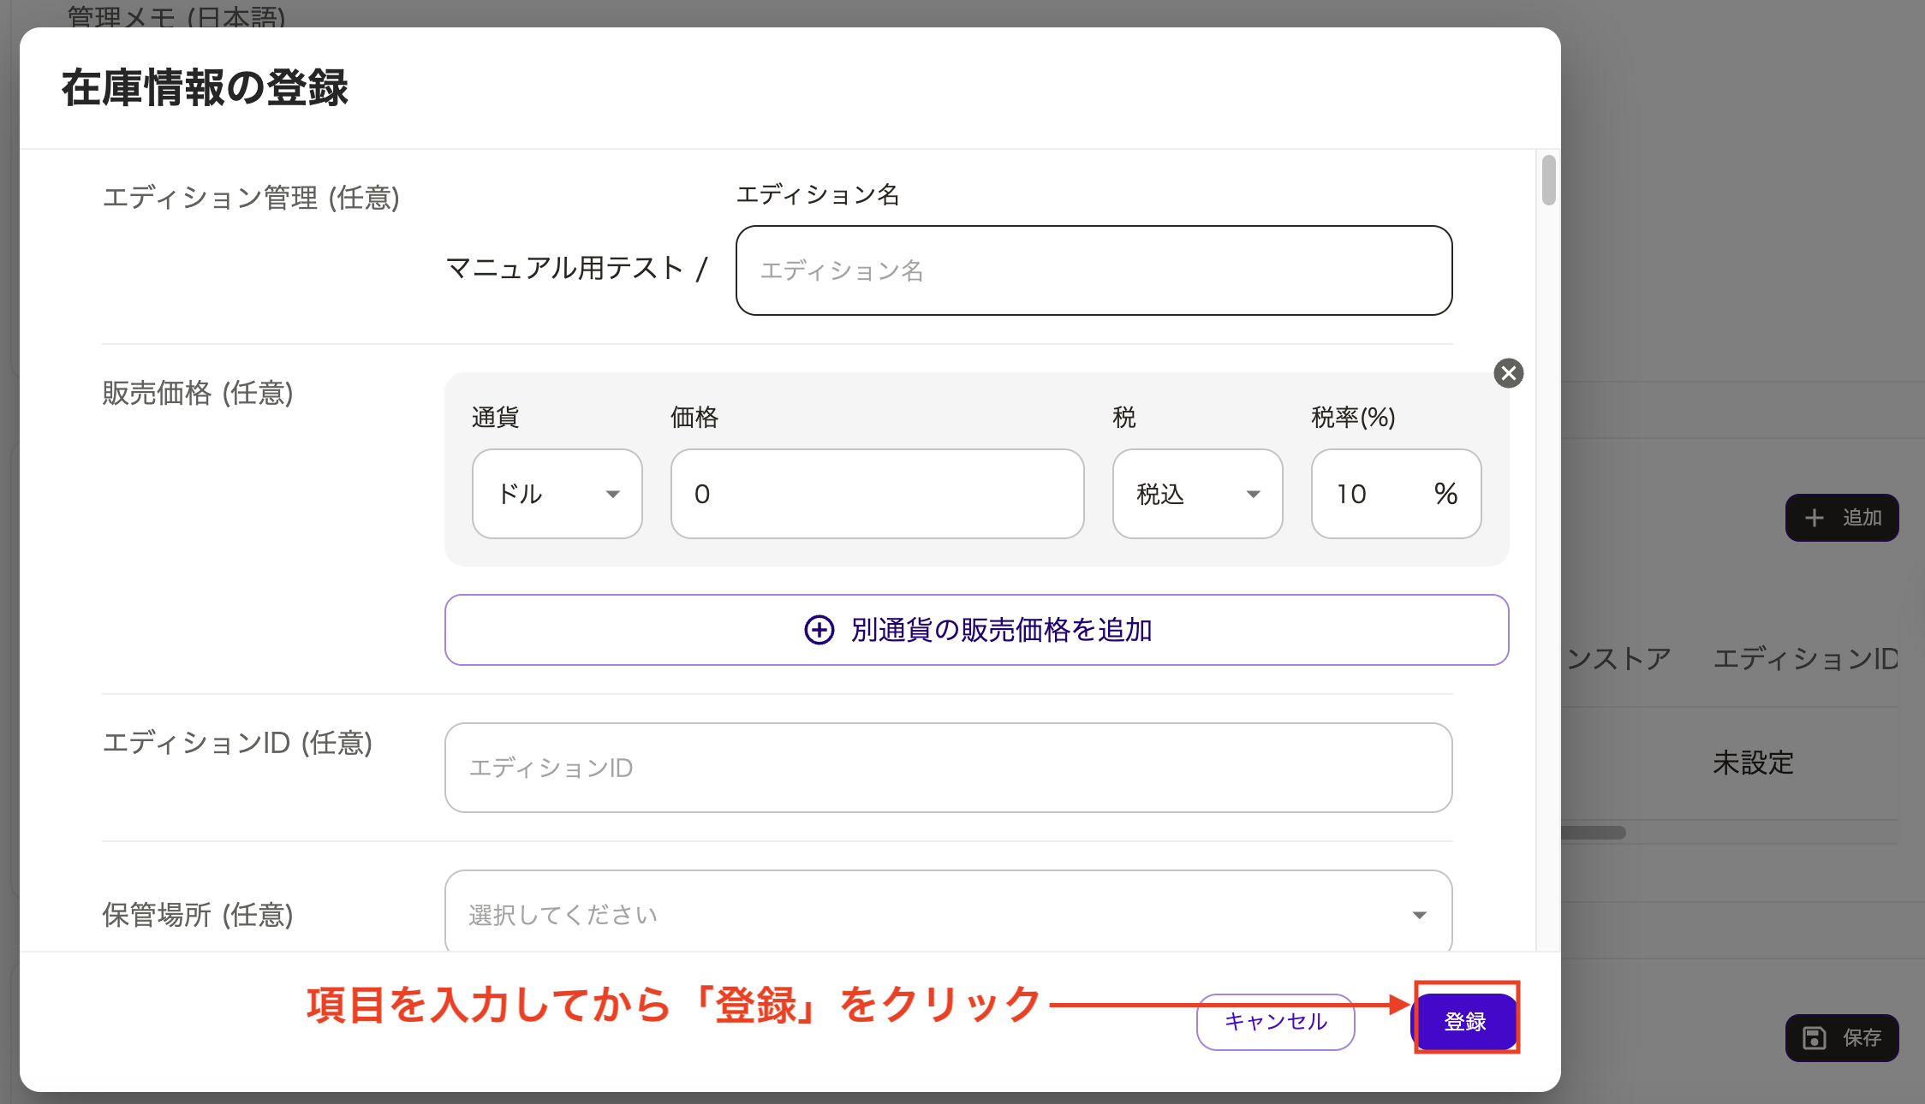Click the エディションID input field

[948, 768]
